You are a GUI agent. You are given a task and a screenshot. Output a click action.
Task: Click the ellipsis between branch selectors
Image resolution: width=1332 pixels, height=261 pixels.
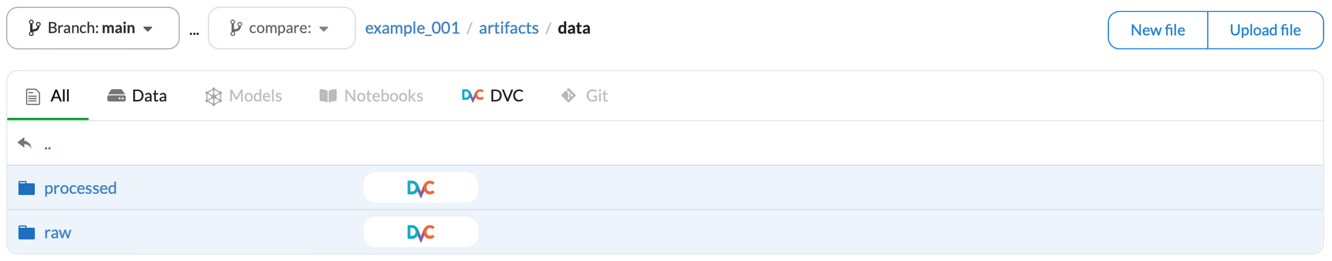point(194,31)
